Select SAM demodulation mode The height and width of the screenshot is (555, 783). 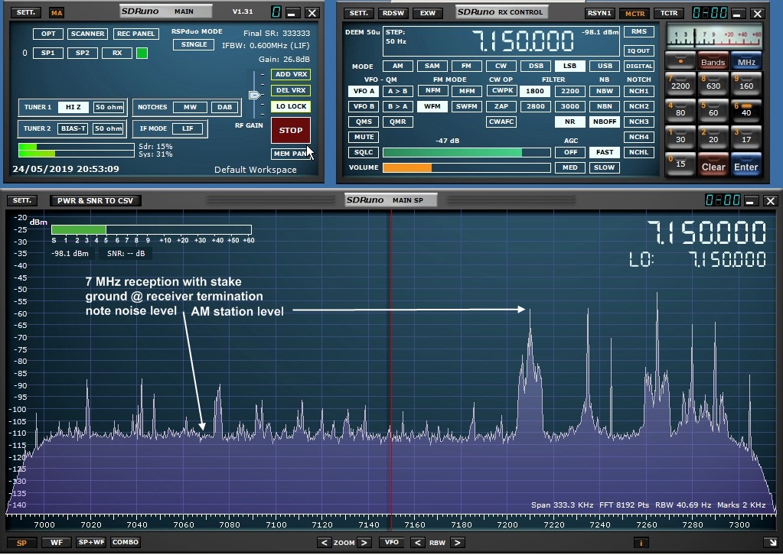click(x=432, y=66)
